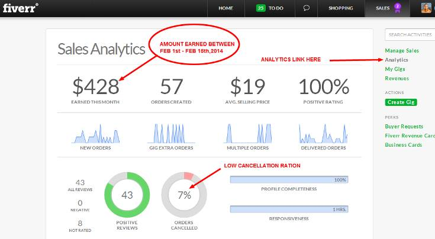Open the Fiverr Revenue Card link
Image resolution: width=435 pixels, height=239 pixels.
pos(410,135)
